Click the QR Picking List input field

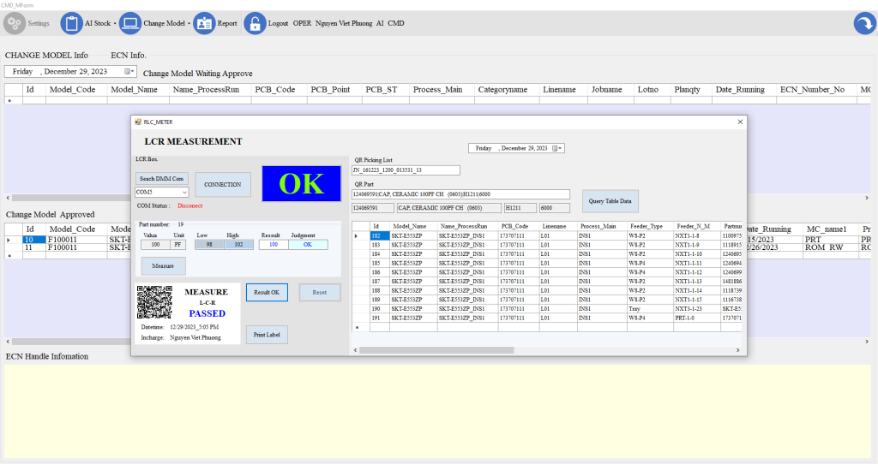406,170
